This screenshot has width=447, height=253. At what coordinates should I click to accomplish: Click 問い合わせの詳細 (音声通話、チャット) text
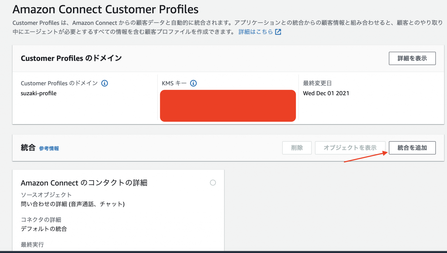[x=72, y=204]
